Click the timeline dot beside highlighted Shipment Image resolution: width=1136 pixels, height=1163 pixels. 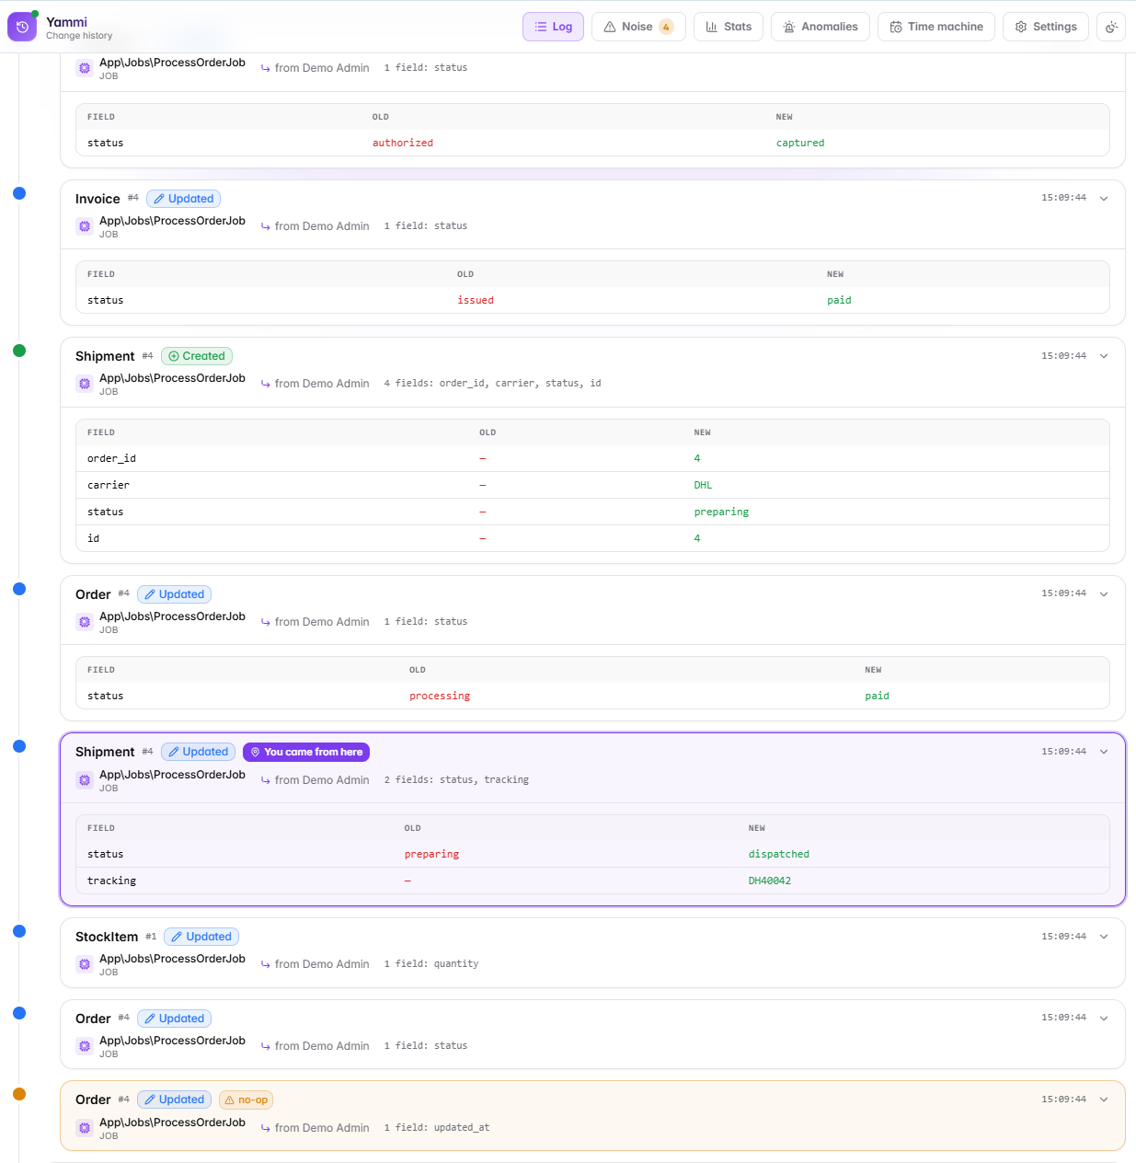tap(19, 746)
